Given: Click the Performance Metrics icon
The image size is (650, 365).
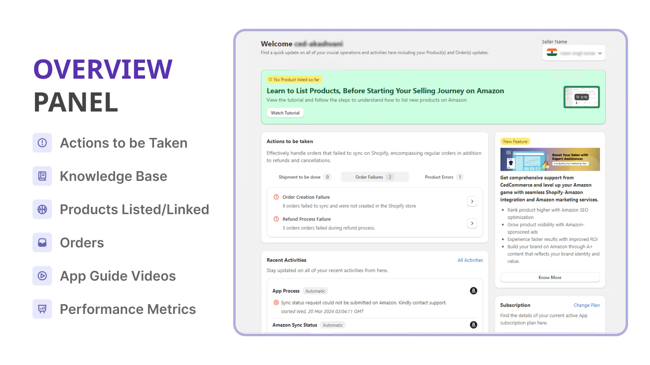Looking at the screenshot, I should 42,309.
